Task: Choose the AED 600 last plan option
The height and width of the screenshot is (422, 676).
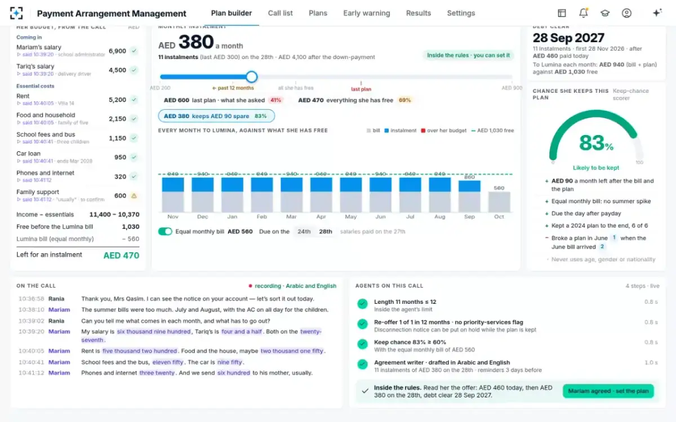Action: (x=223, y=100)
